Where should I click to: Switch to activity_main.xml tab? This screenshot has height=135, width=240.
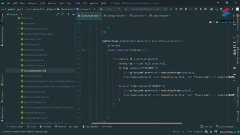(115, 16)
